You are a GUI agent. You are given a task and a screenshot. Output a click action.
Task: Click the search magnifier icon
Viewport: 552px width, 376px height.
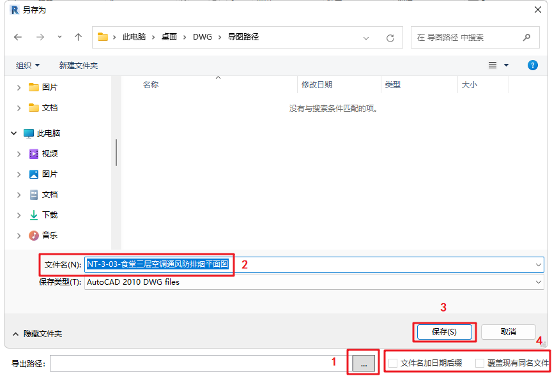click(x=526, y=36)
